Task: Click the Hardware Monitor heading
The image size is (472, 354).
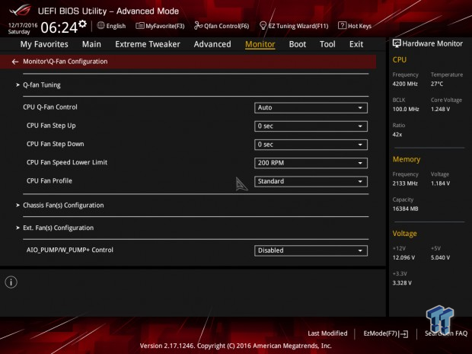Action: (432, 43)
